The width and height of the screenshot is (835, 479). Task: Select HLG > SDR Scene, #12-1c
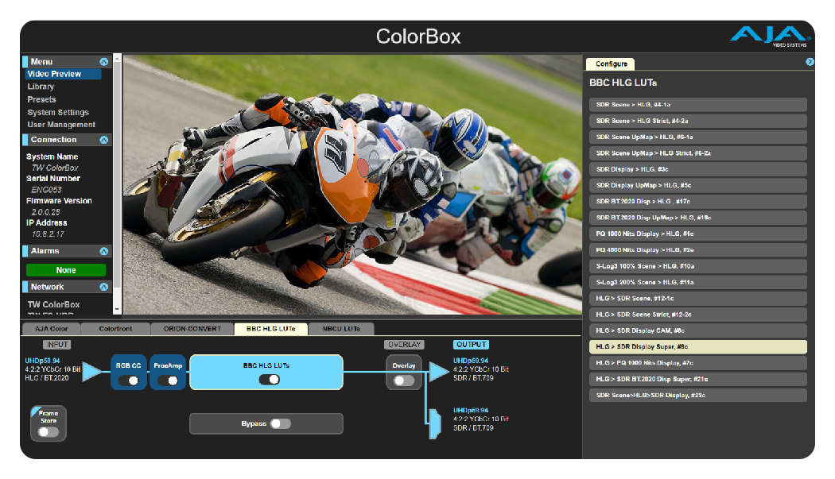point(698,299)
